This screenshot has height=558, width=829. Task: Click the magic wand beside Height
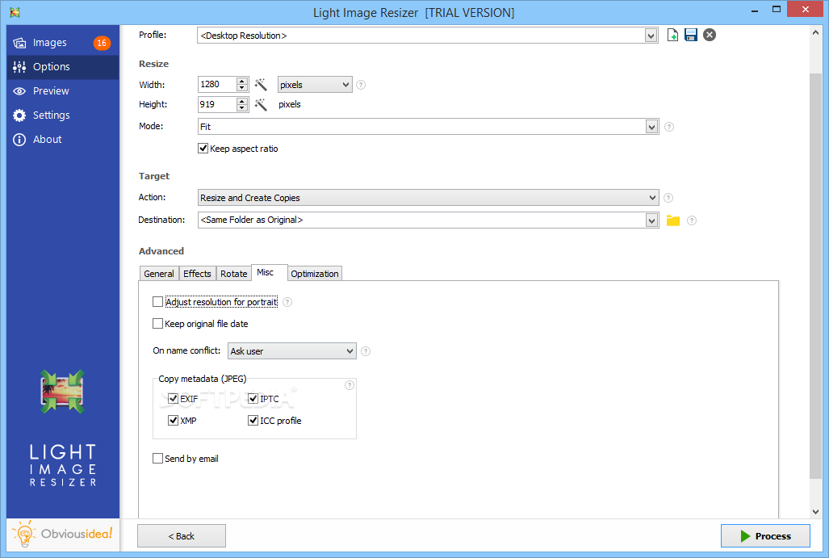261,104
